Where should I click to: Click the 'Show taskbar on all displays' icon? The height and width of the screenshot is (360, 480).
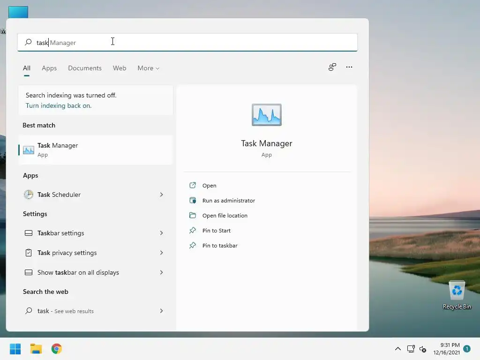click(x=29, y=272)
